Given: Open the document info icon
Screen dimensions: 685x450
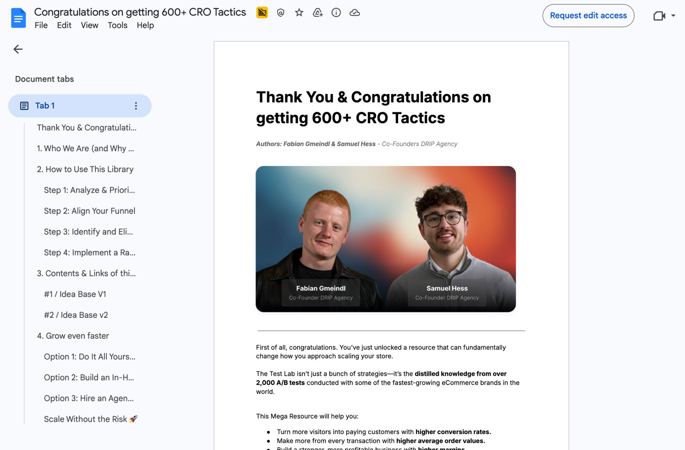Looking at the screenshot, I should point(336,13).
